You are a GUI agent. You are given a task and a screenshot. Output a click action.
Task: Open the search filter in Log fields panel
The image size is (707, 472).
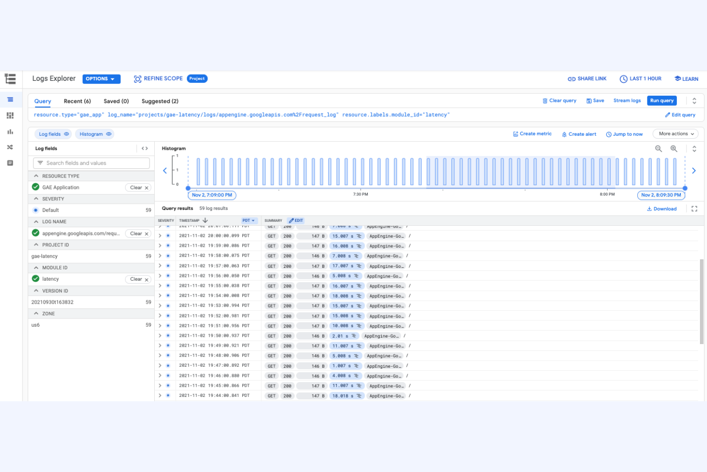[x=91, y=163]
